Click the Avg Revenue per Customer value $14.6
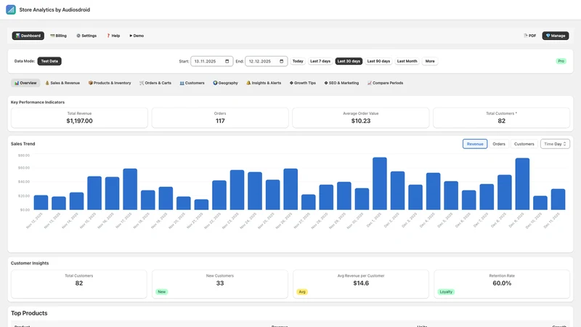The image size is (581, 327). point(361,283)
